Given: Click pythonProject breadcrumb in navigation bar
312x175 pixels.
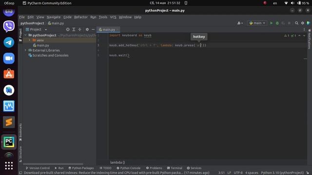Looking at the screenshot, I should tap(32, 23).
